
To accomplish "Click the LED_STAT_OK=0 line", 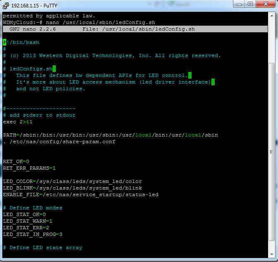I will pos(24,215).
